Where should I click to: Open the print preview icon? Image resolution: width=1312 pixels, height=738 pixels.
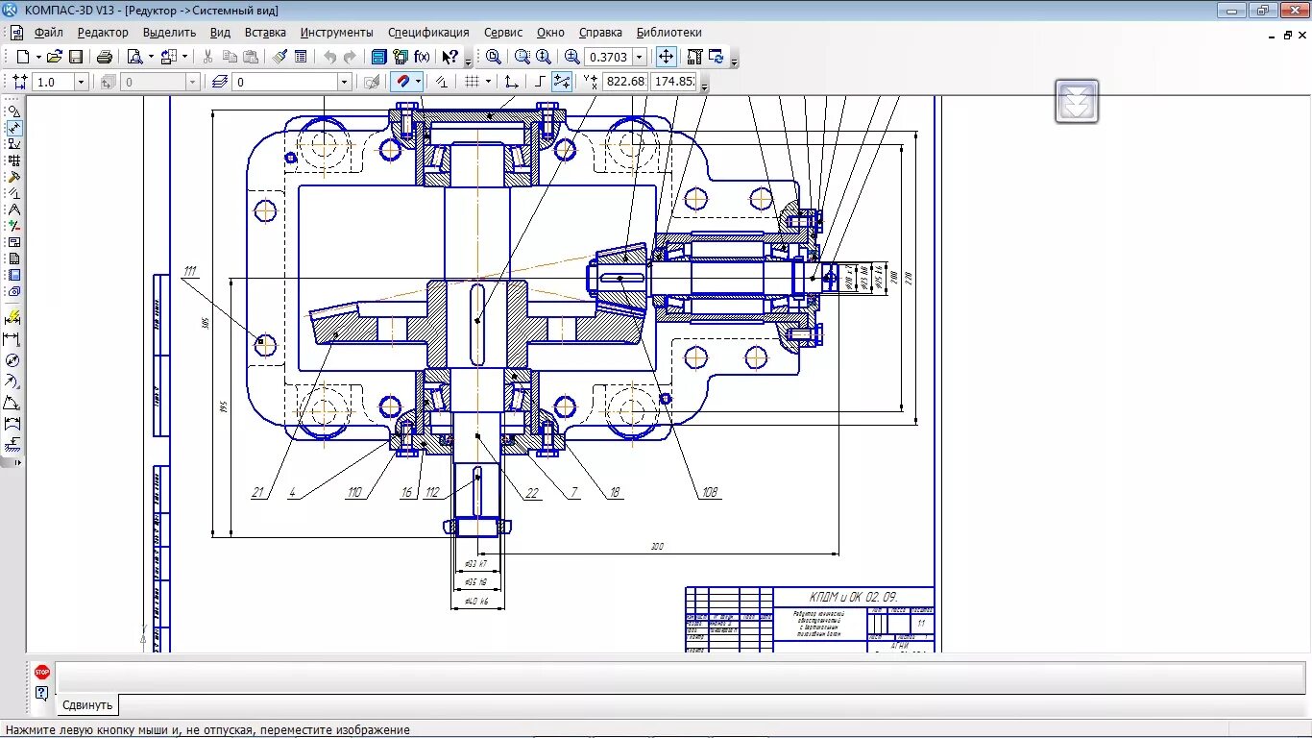(x=134, y=57)
